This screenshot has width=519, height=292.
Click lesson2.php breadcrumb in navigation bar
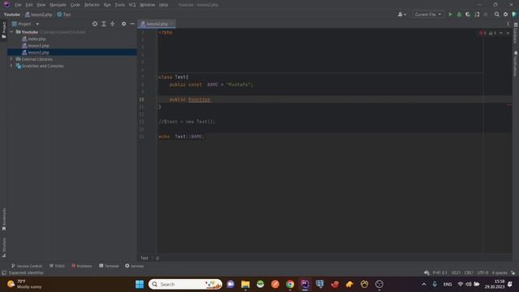coord(39,15)
